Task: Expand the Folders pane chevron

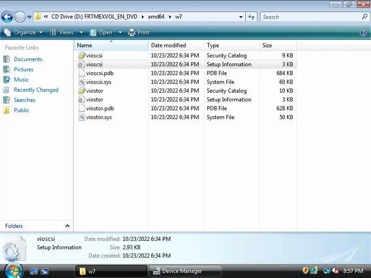Action: 67,226
